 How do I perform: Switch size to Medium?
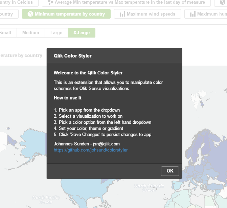[x=31, y=33]
